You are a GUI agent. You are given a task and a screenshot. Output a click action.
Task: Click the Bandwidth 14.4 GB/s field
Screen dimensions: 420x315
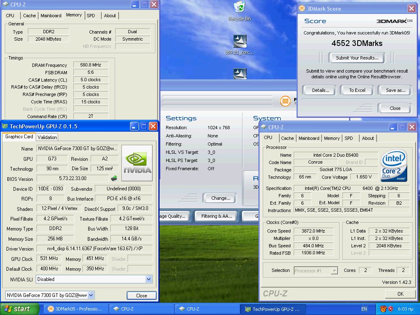pyautogui.click(x=132, y=239)
